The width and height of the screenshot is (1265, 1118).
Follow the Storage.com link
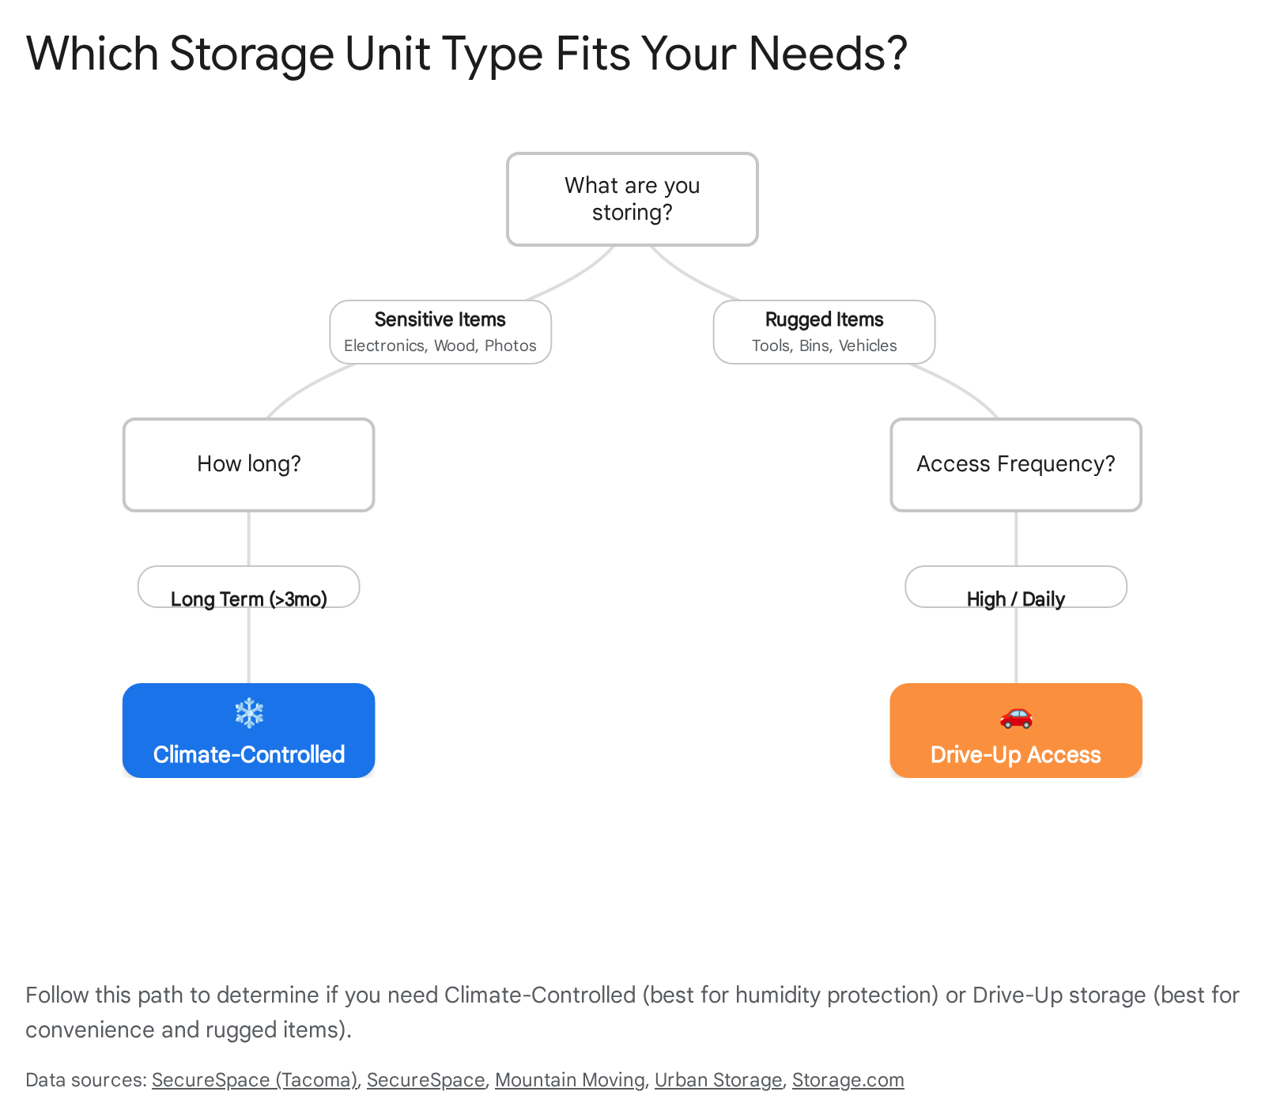coord(848,1080)
